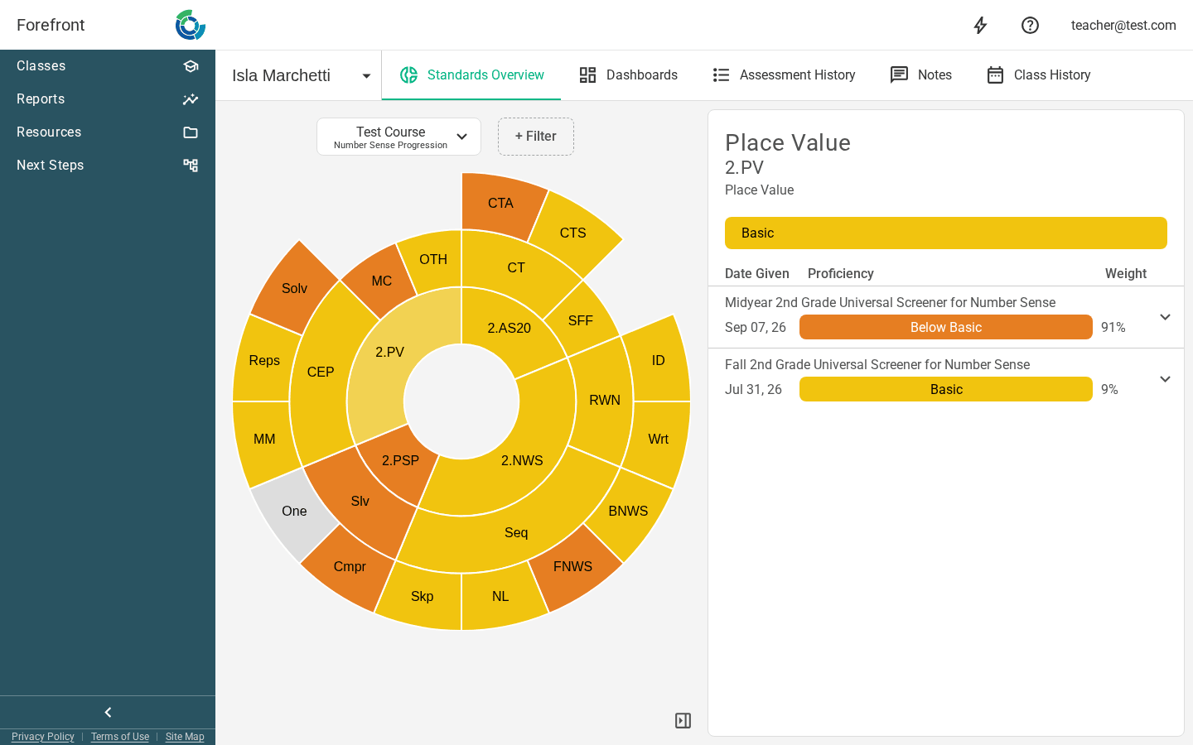1193x745 pixels.
Task: Expand the Fall 2nd Grade Screener row
Action: tap(1165, 379)
